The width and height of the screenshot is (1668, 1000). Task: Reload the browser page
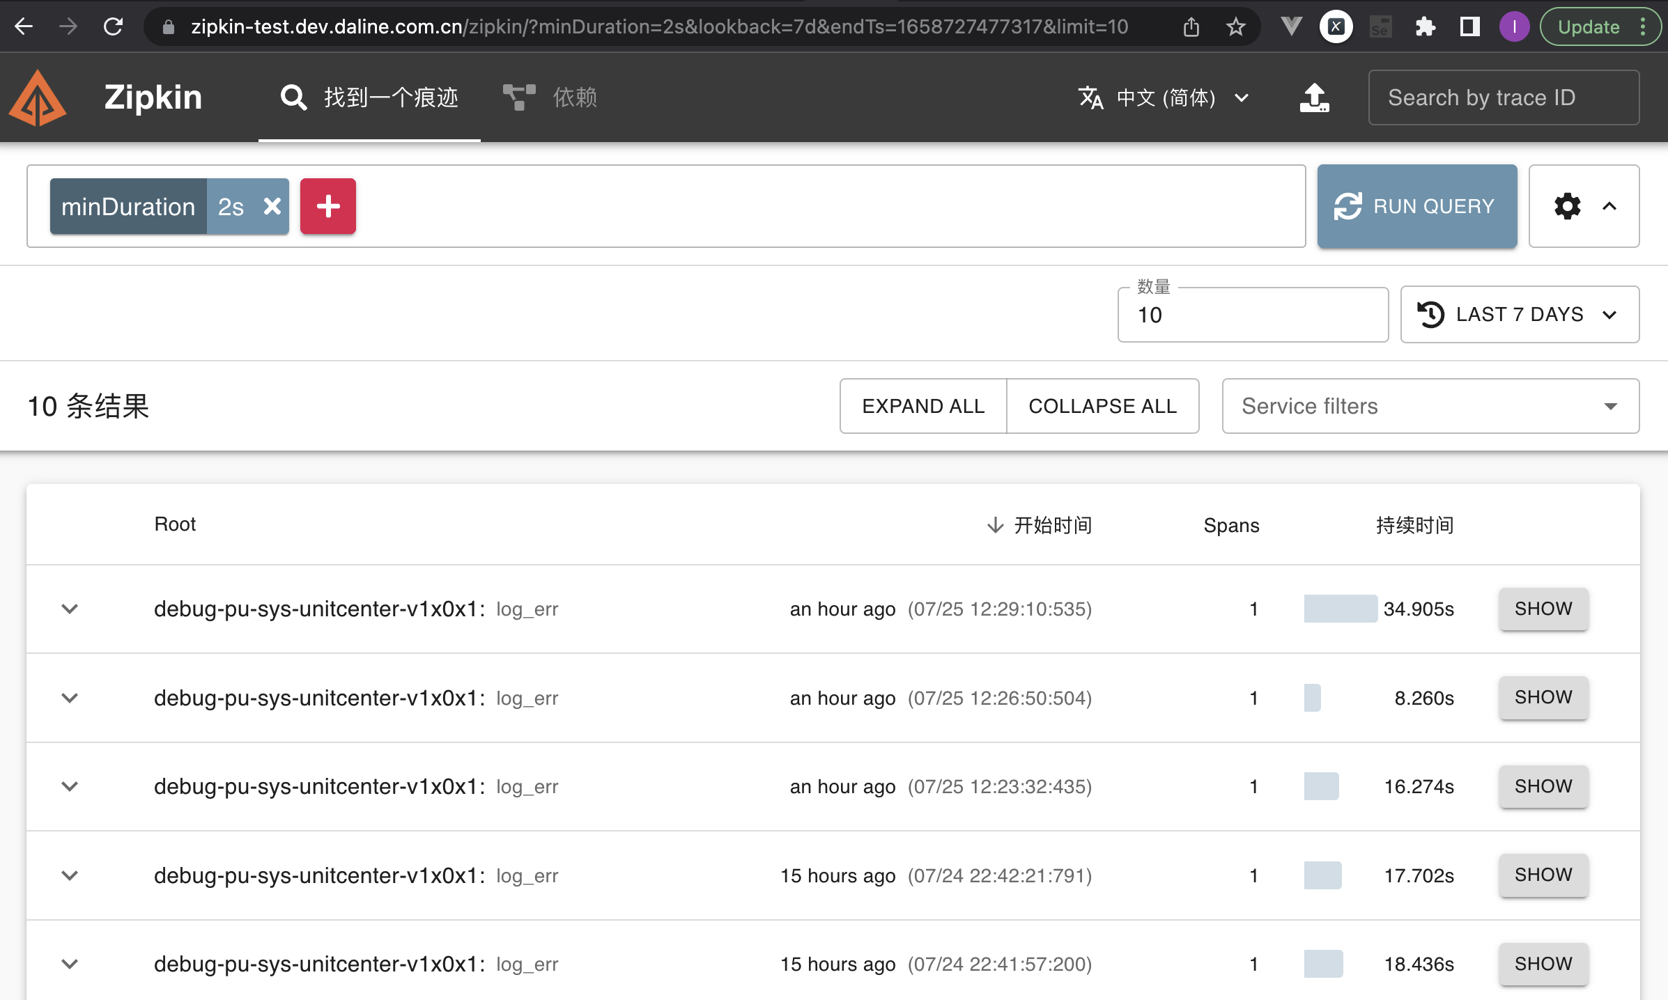113,26
